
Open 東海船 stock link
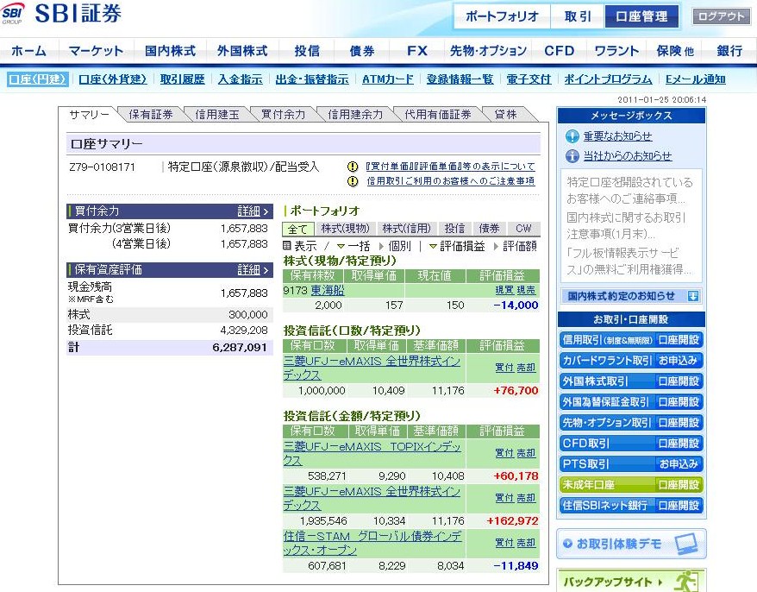(x=328, y=290)
